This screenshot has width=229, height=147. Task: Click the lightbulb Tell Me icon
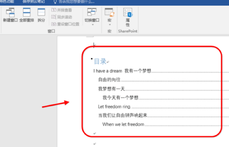point(55,2)
